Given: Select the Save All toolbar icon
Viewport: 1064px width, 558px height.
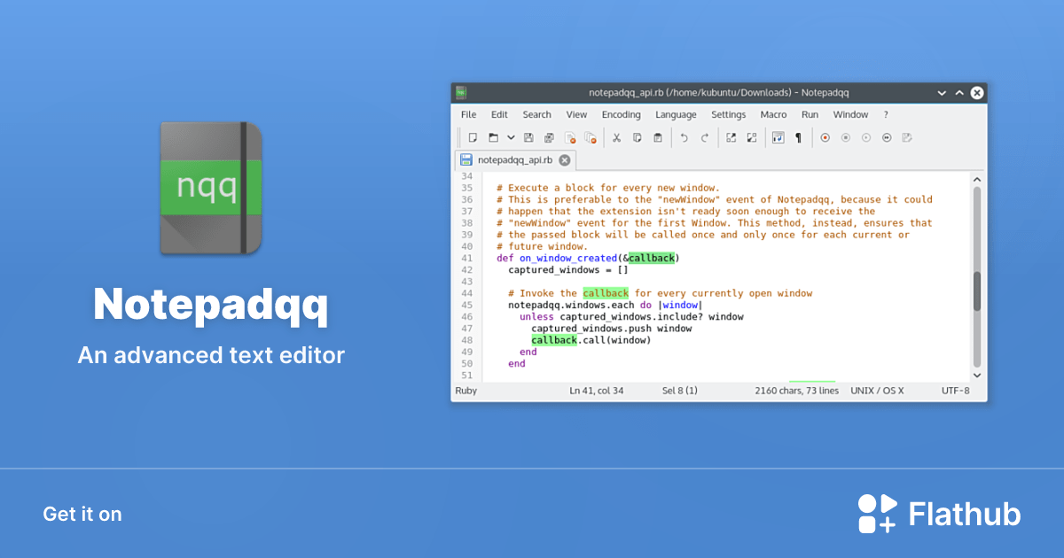Looking at the screenshot, I should 548,137.
